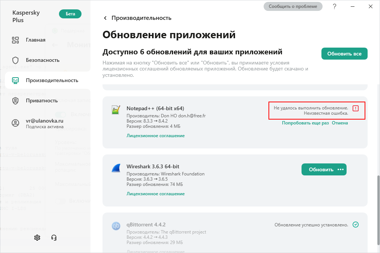Click Обновить for Wireshark
The width and height of the screenshot is (380, 253).
point(321,169)
